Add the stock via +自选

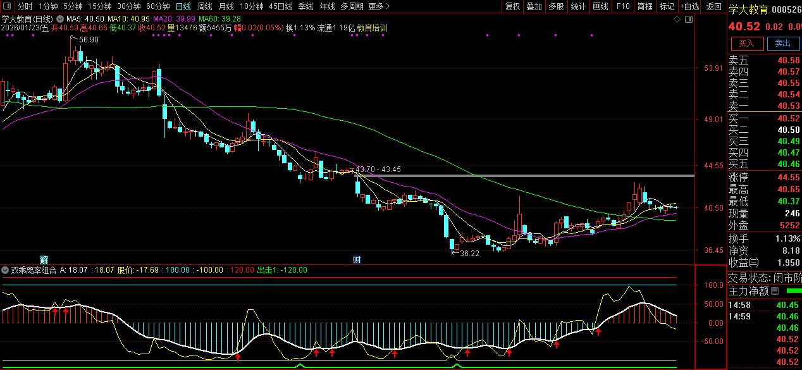tap(689, 6)
